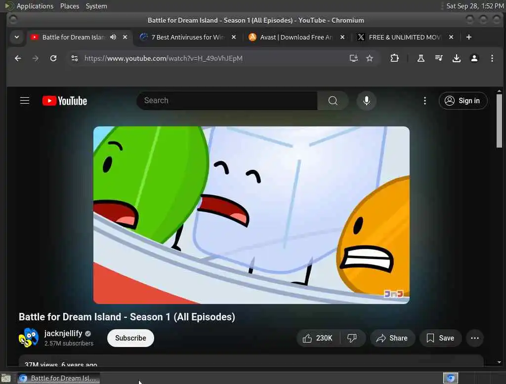This screenshot has width=506, height=384.
Task: Open the Places menu
Action: (70, 6)
